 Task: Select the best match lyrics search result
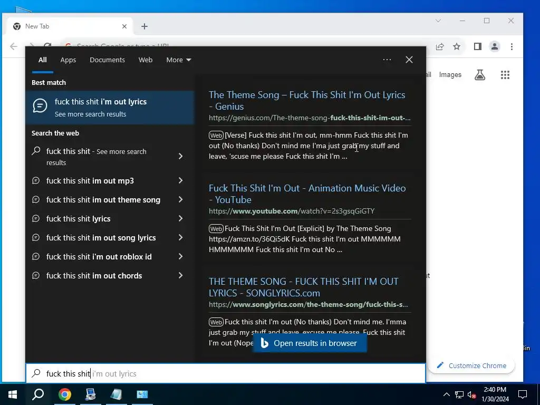[x=110, y=108]
